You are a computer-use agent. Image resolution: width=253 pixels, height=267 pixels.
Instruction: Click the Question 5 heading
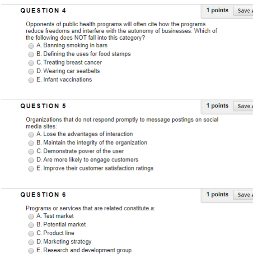tap(43, 106)
